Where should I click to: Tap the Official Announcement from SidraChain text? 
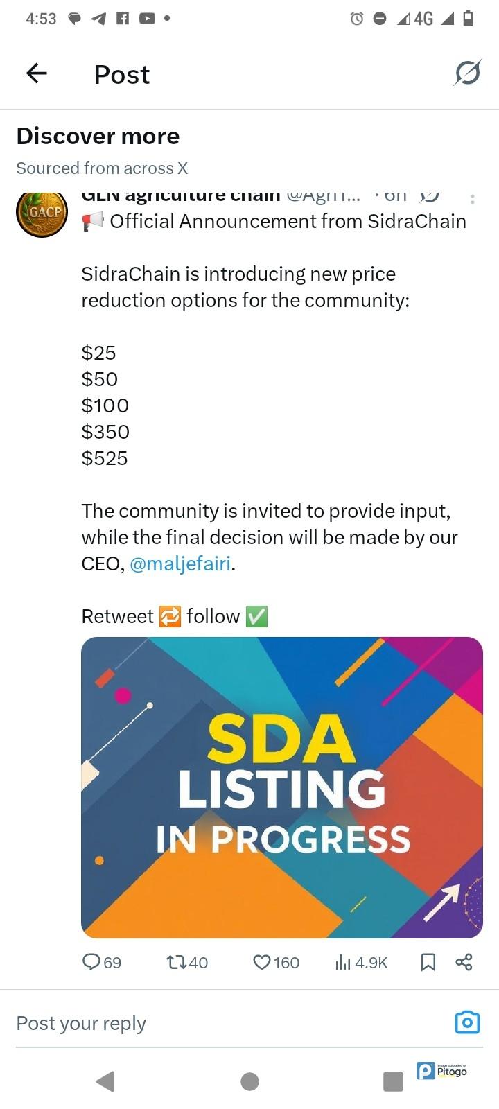coord(288,221)
